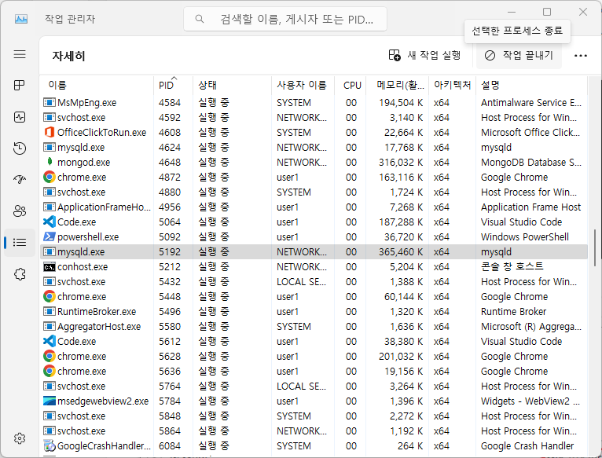Viewport: 602px width, 458px height.
Task: Open the Performance page in sidebar
Action: (20, 117)
